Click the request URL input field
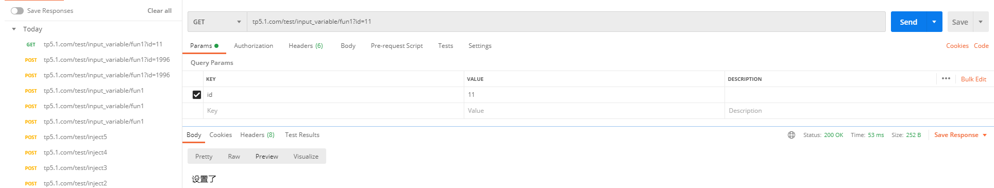Image resolution: width=994 pixels, height=188 pixels. click(566, 22)
